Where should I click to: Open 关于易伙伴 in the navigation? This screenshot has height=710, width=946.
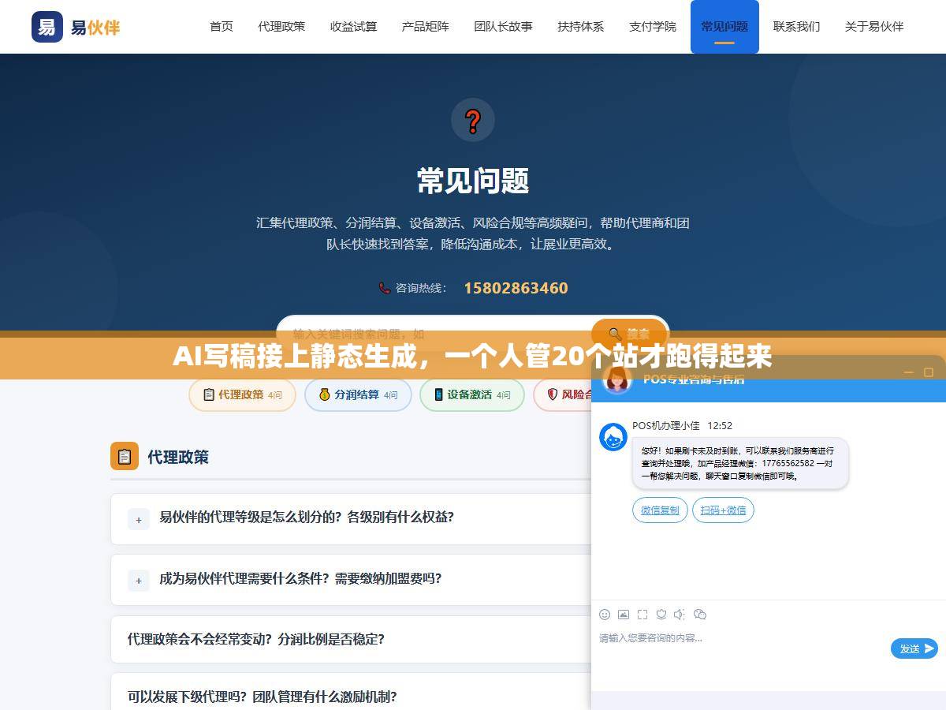(874, 27)
